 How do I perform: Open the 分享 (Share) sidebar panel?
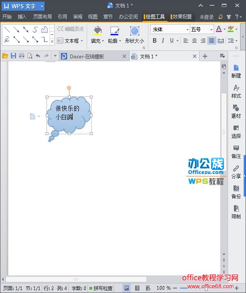click(236, 171)
